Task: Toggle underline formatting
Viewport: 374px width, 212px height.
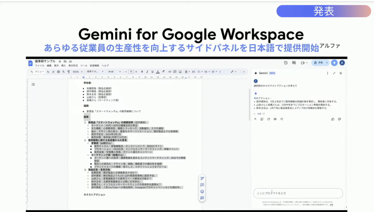Action: [x=152, y=72]
